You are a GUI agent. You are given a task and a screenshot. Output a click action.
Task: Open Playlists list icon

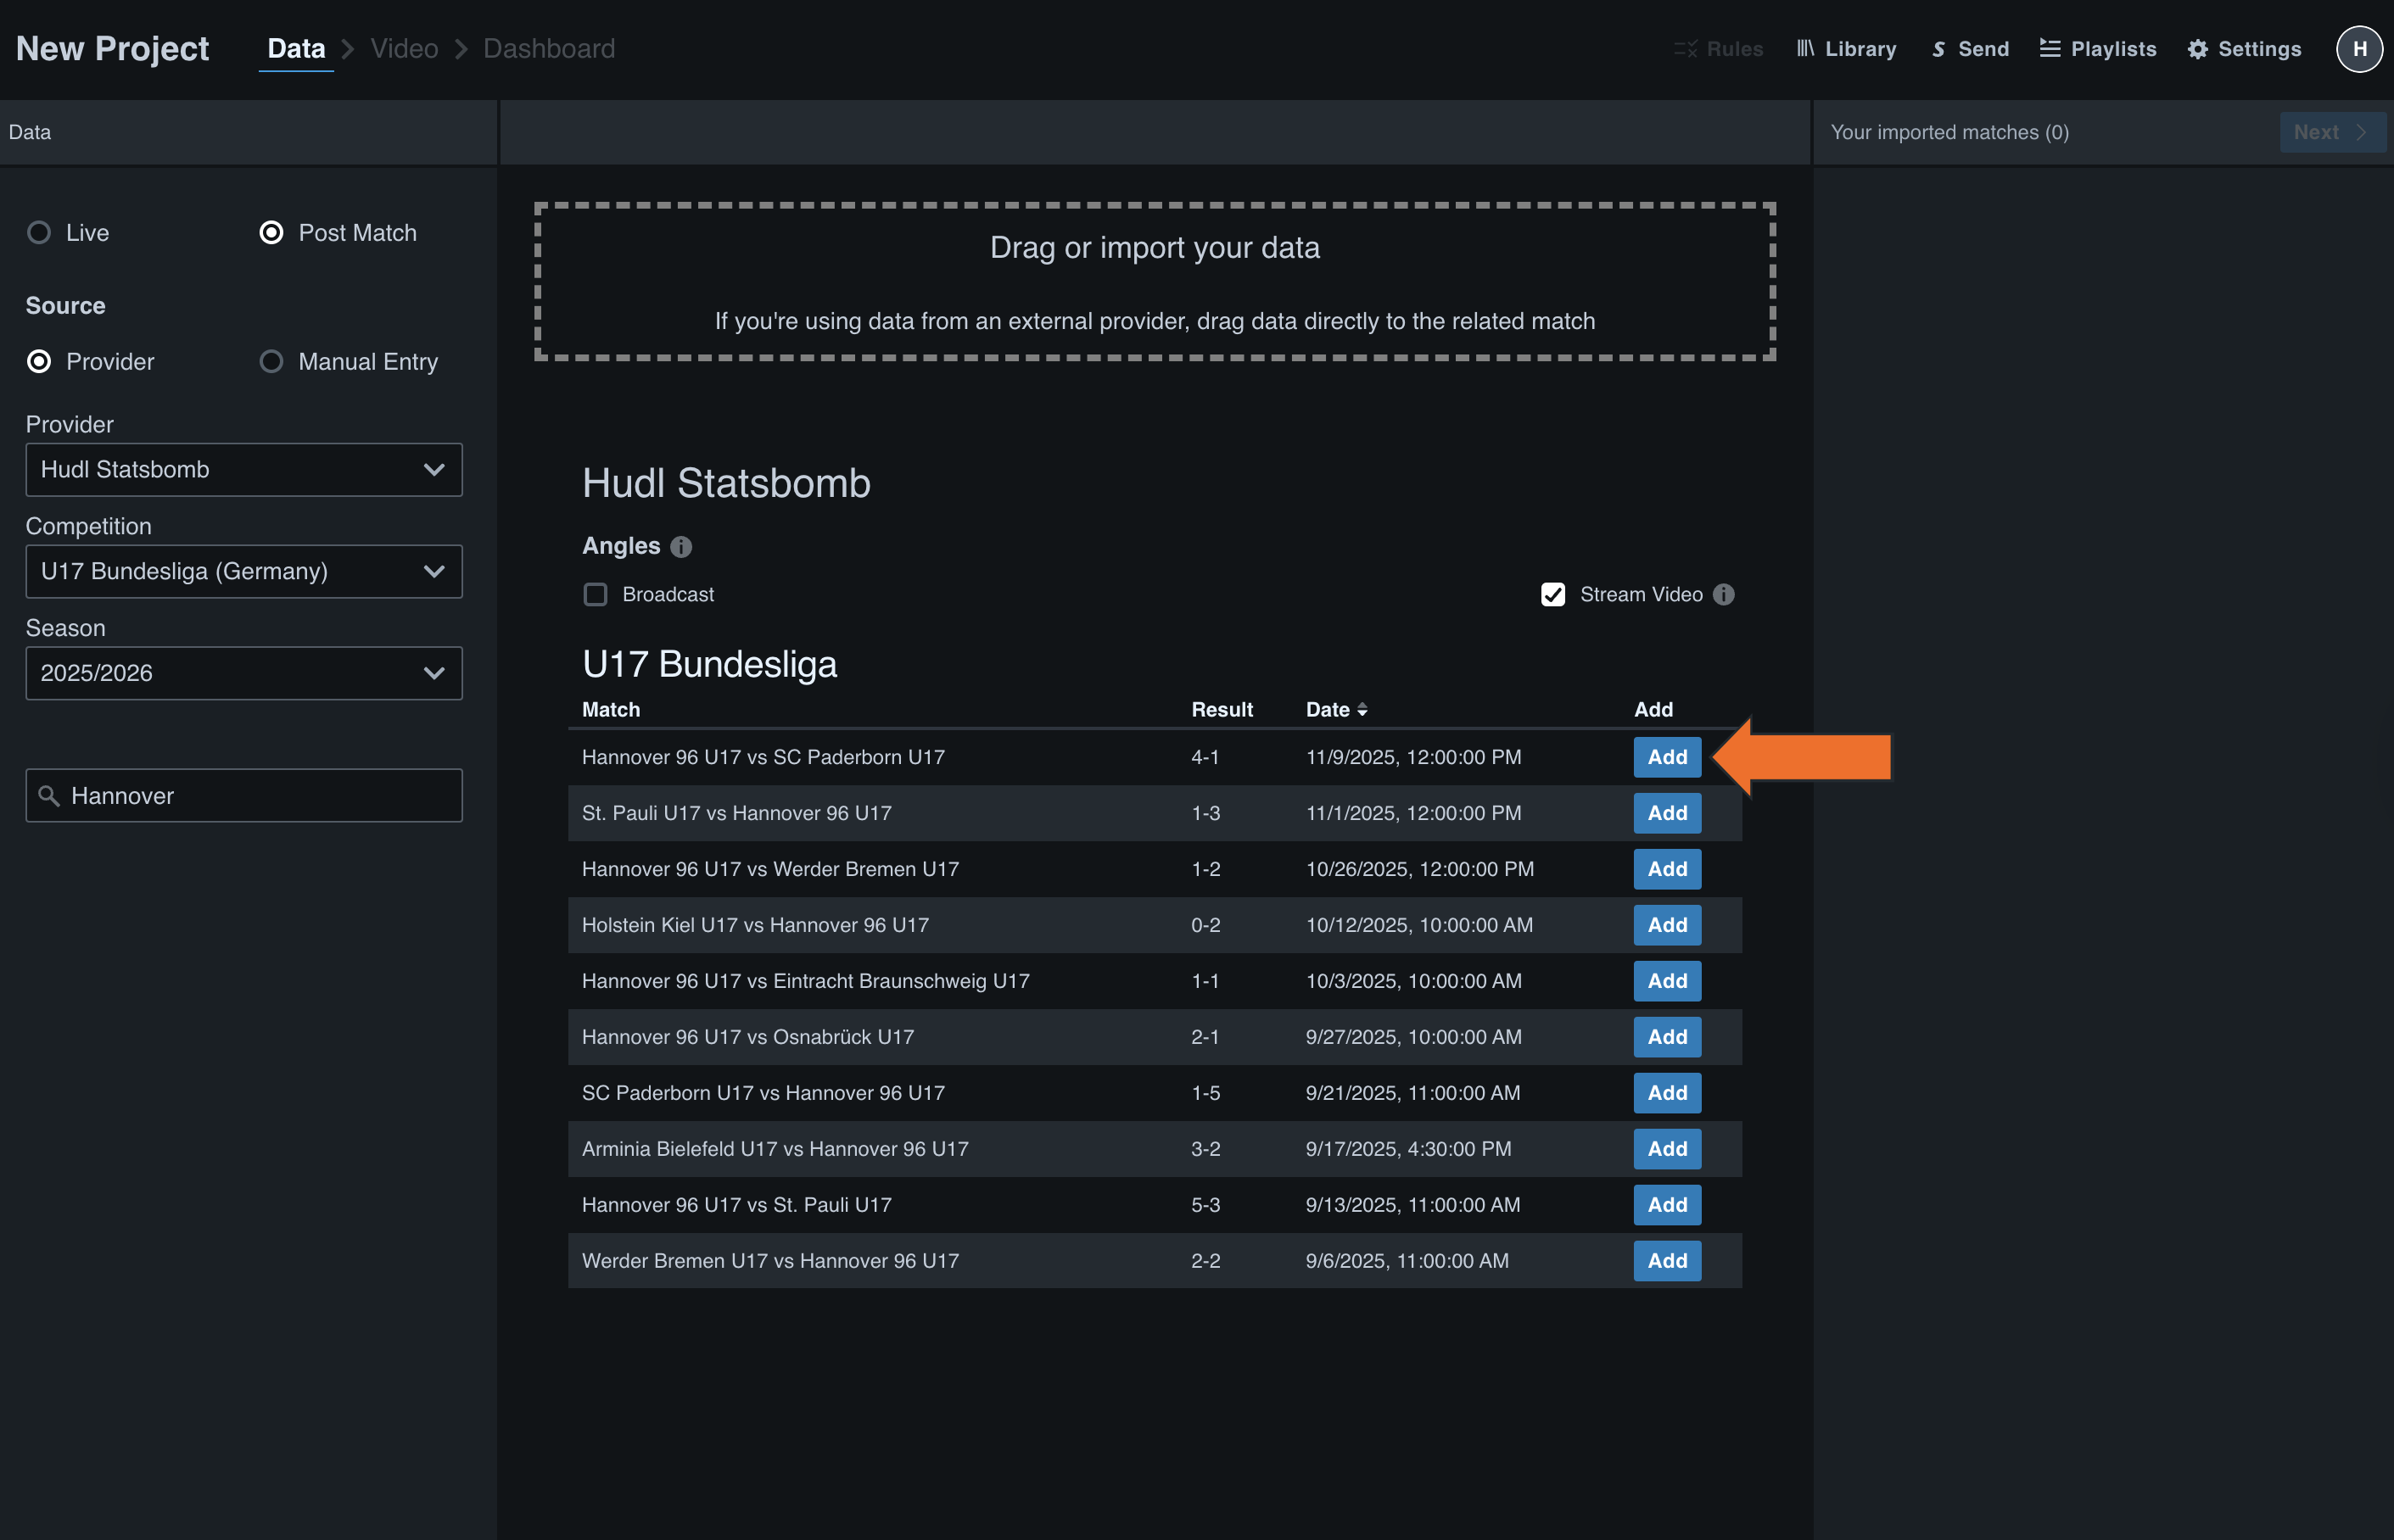click(2050, 49)
